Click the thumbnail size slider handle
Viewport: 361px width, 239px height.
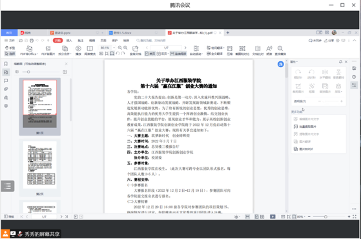[28, 72]
